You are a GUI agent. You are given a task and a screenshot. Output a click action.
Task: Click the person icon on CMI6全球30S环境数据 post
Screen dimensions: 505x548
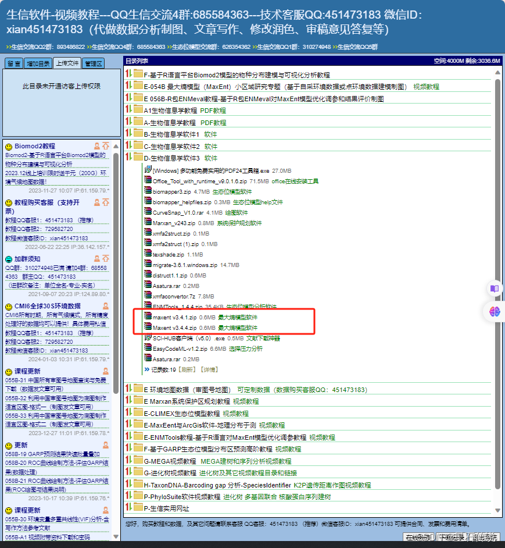pyautogui.click(x=105, y=306)
